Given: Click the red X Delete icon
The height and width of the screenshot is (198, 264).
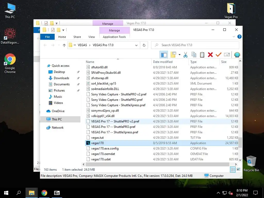Looking at the screenshot, I should tap(210, 55).
